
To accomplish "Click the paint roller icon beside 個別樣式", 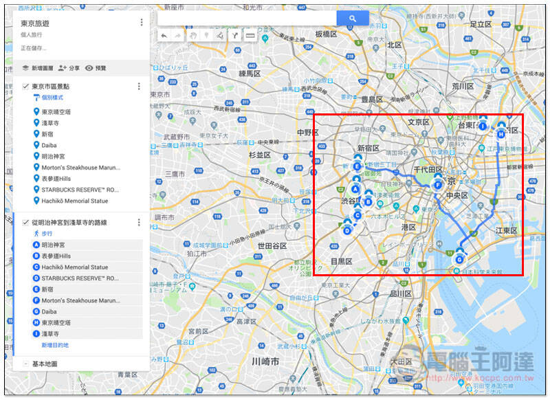I will tap(36, 98).
